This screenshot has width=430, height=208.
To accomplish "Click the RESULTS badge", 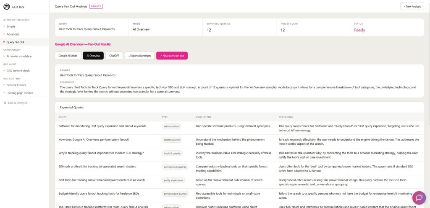I will (x=96, y=6).
